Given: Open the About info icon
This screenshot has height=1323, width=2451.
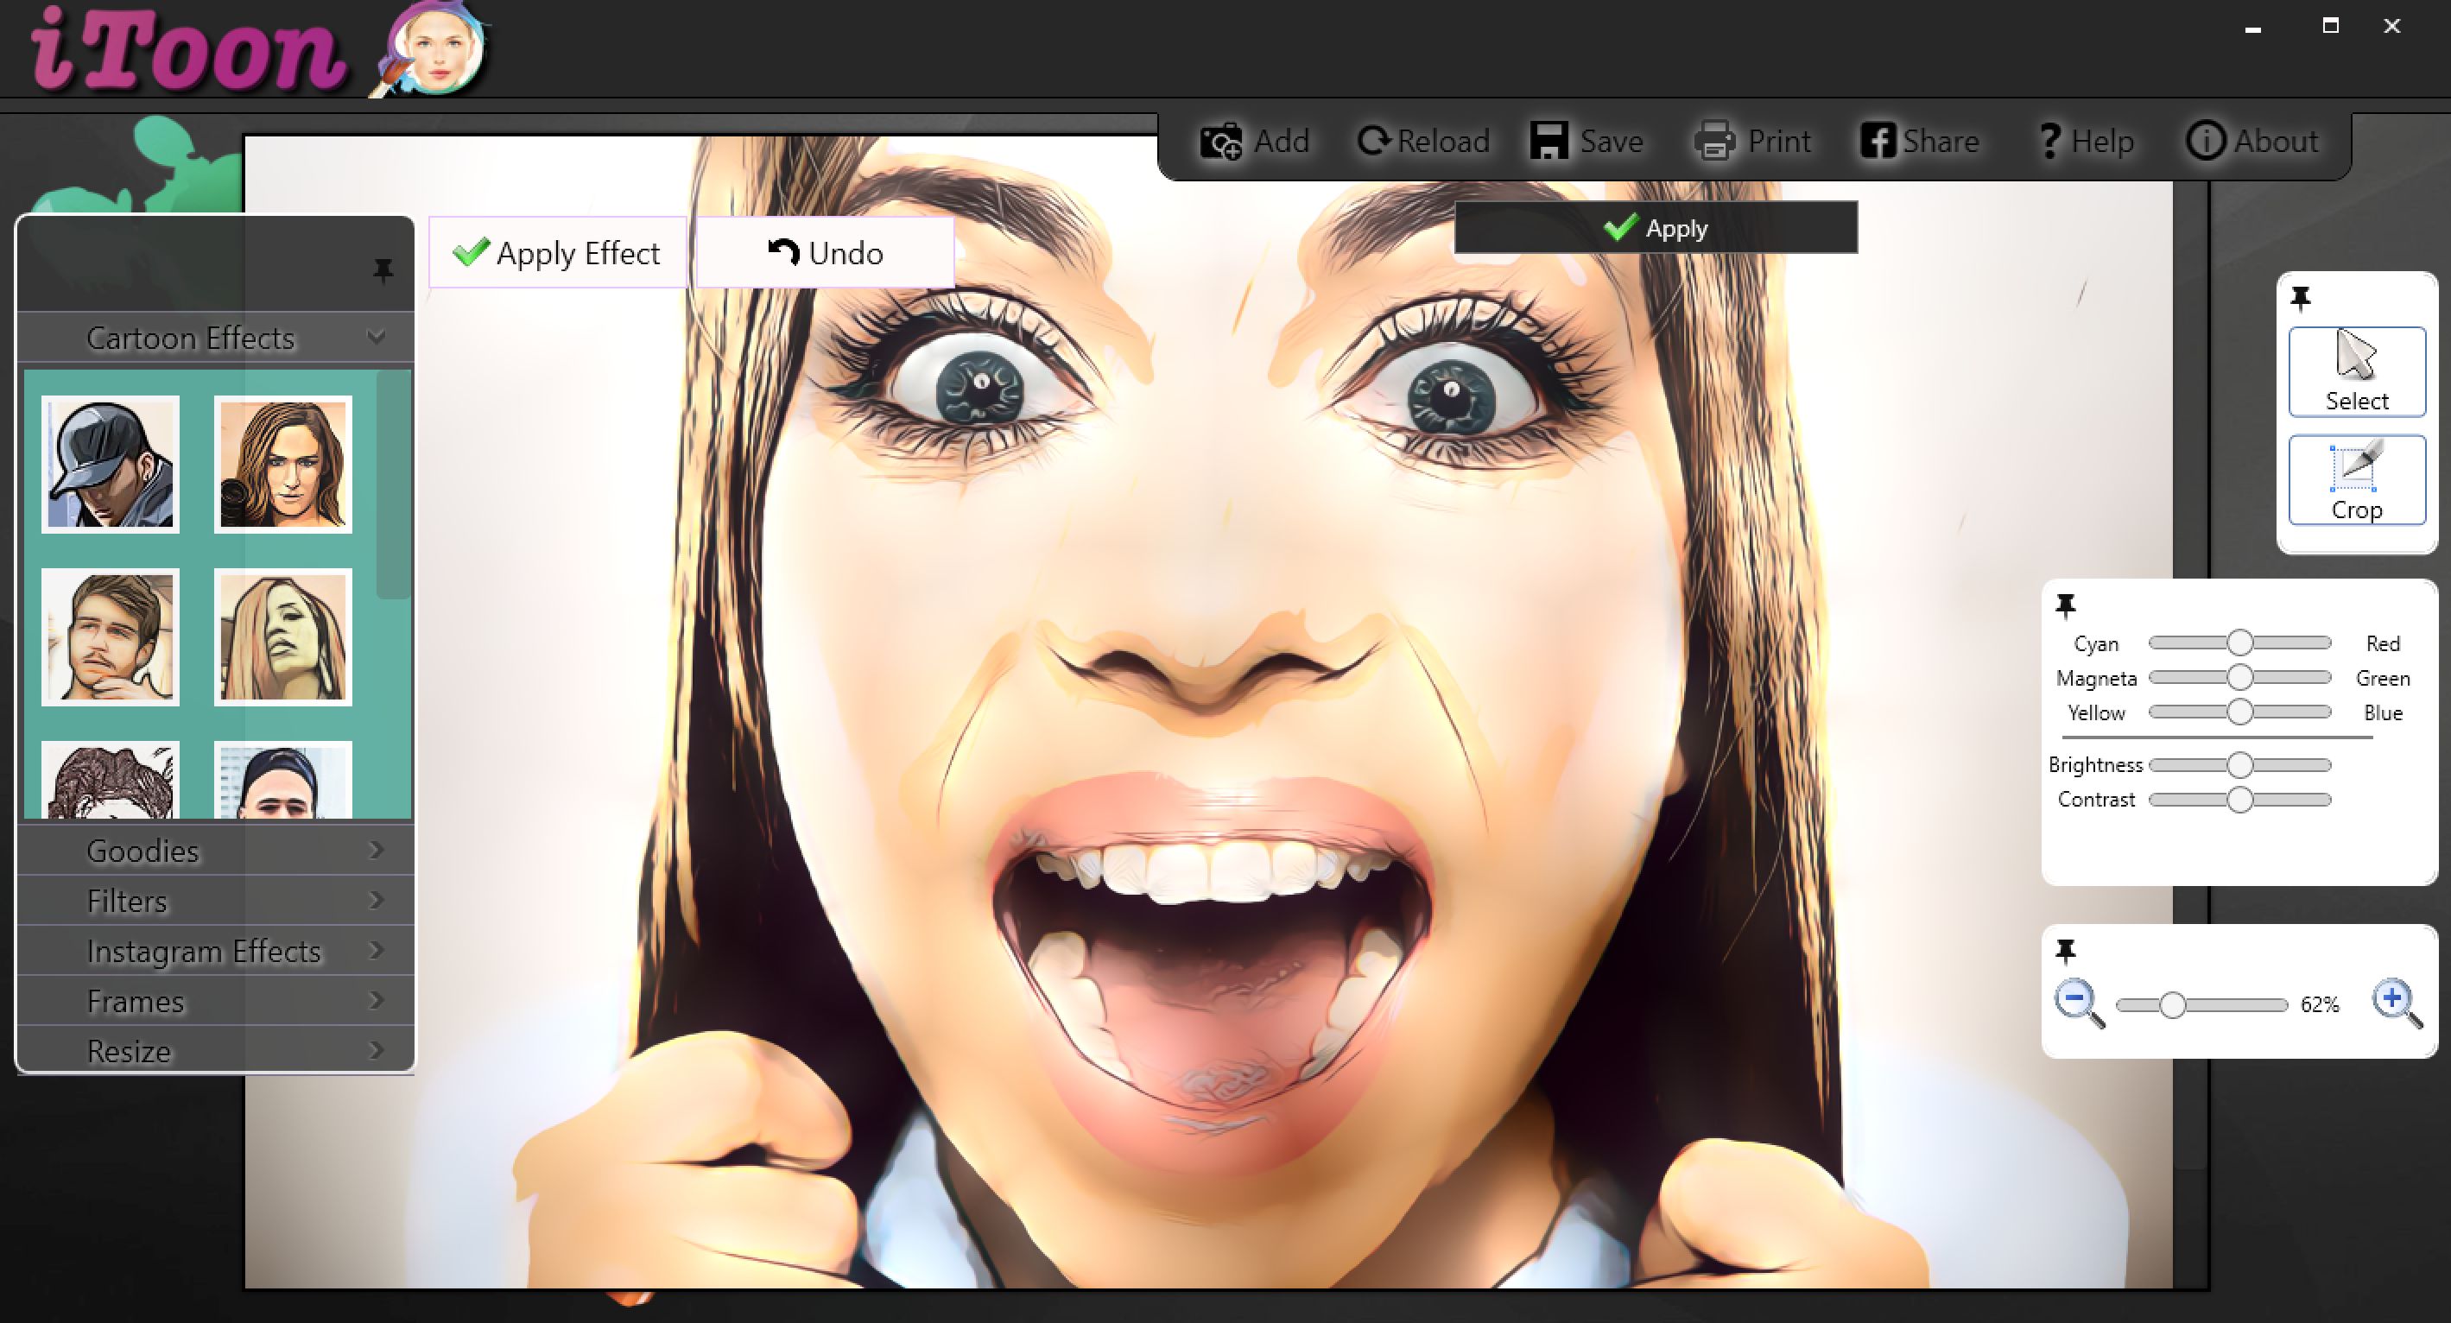Looking at the screenshot, I should (x=2205, y=141).
